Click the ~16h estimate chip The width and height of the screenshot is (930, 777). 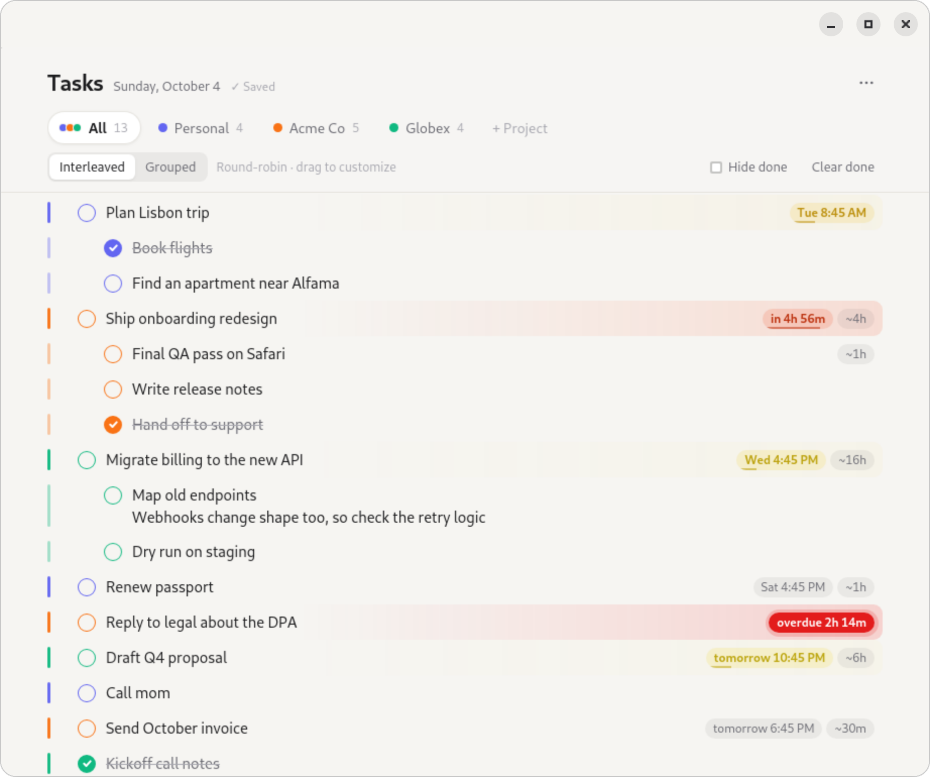852,460
